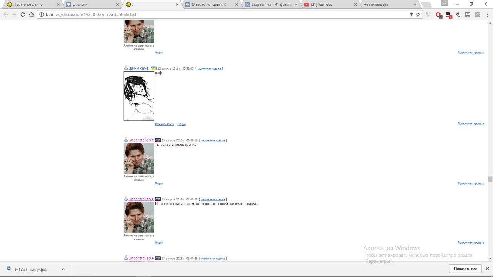Bookmark this page with the star icon
The image size is (493, 277).
(418, 15)
